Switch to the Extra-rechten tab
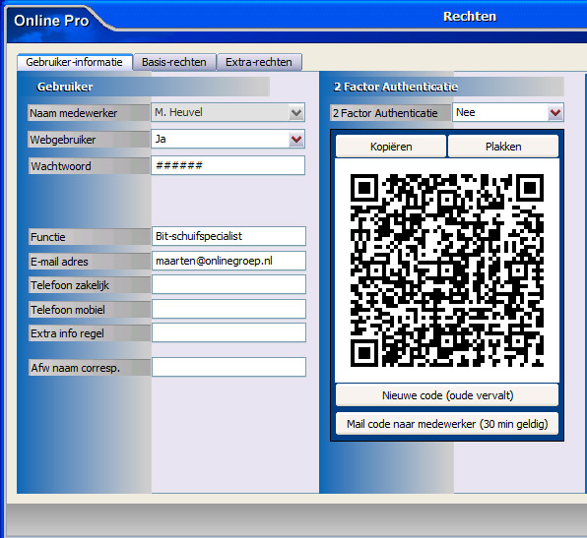 (x=259, y=62)
